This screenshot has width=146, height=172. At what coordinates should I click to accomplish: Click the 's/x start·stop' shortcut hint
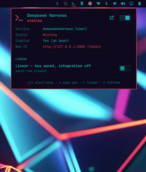[40, 83]
